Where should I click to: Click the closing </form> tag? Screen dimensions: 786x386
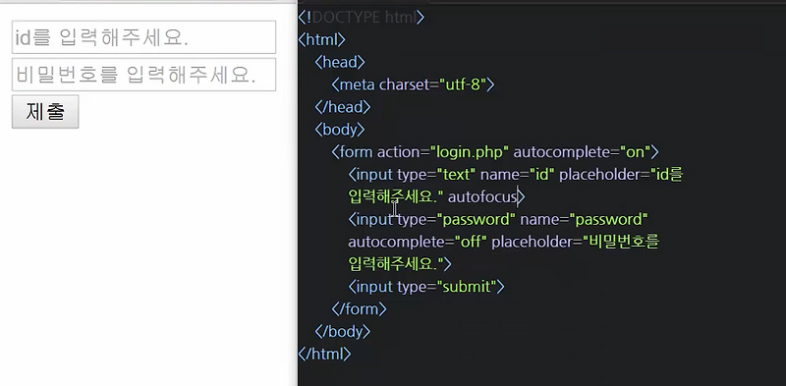pyautogui.click(x=359, y=308)
